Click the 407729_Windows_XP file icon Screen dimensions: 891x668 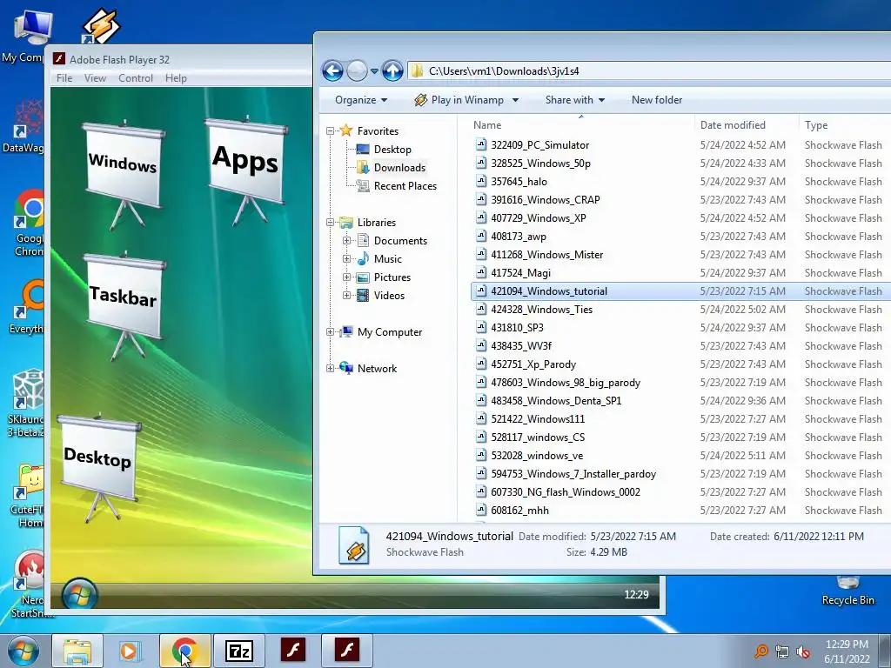pyautogui.click(x=481, y=217)
